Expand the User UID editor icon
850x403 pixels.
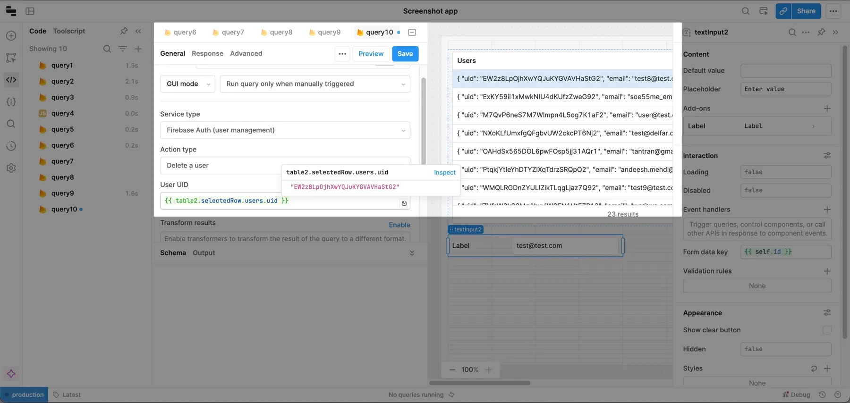pyautogui.click(x=404, y=203)
